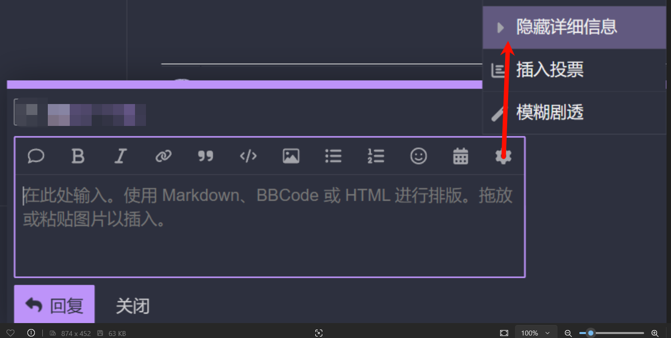Click inside the reply text area
The width and height of the screenshot is (671, 338).
coord(269,225)
